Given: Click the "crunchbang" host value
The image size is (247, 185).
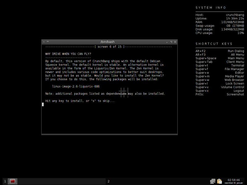Looking at the screenshot, I should click(235, 15).
